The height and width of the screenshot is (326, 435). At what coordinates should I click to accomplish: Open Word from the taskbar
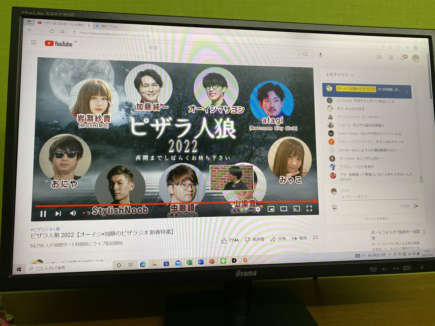pyautogui.click(x=200, y=262)
